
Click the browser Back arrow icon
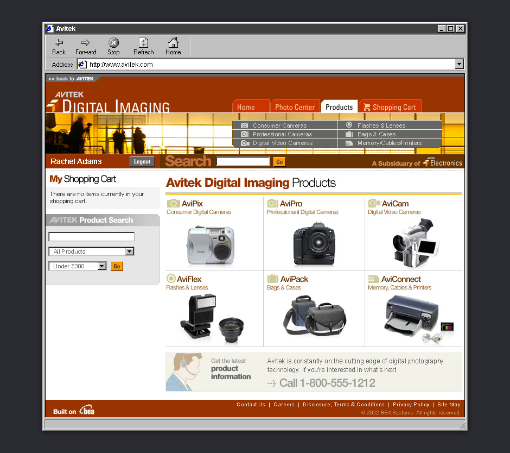59,43
